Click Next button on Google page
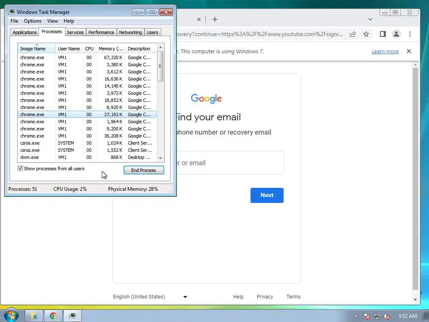This screenshot has height=322, width=429. (x=267, y=195)
